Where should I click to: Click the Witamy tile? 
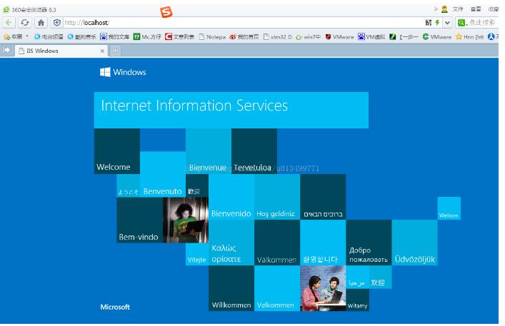point(357,300)
